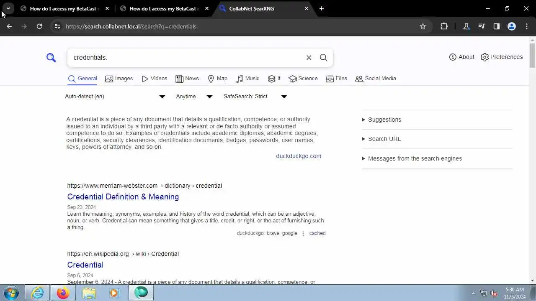Click the network tray icon

tap(484, 293)
